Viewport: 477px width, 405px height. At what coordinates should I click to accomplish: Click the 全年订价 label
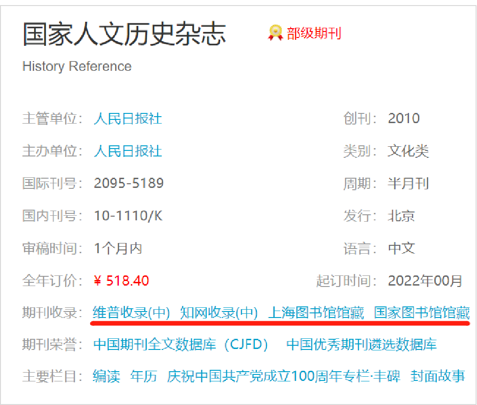click(52, 280)
